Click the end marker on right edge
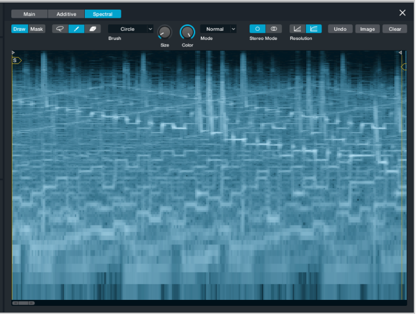This screenshot has height=315, width=416. 404,67
